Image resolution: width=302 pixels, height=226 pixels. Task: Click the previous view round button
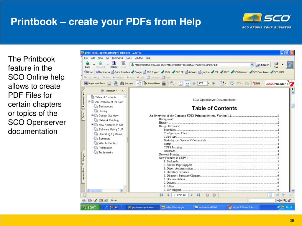(207, 195)
